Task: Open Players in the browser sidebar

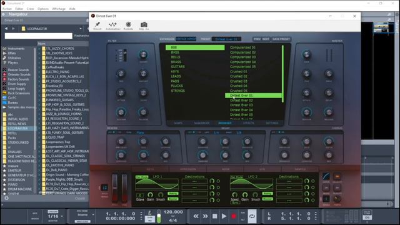Action: (12, 62)
